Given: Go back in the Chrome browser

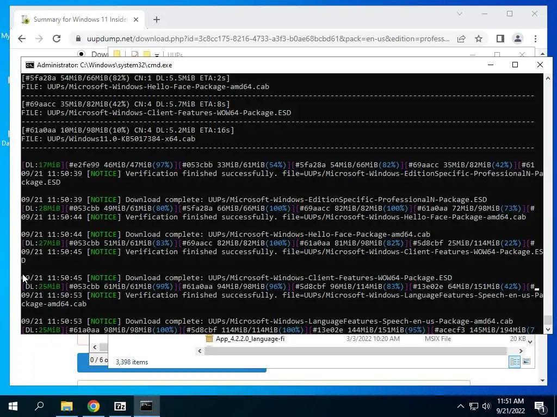Looking at the screenshot, I should coord(22,39).
